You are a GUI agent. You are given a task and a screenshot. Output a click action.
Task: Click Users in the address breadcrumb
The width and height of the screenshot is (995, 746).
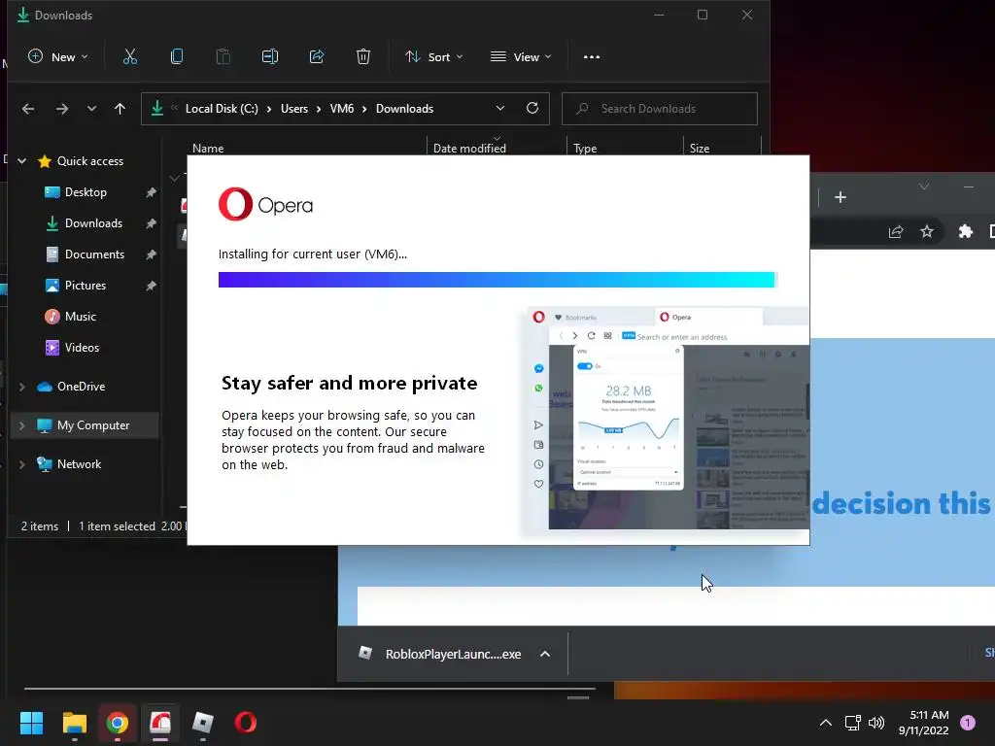294,109
